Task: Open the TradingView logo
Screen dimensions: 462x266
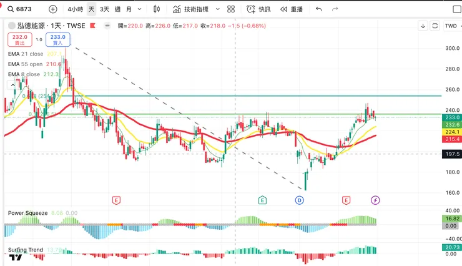Action: [16, 258]
